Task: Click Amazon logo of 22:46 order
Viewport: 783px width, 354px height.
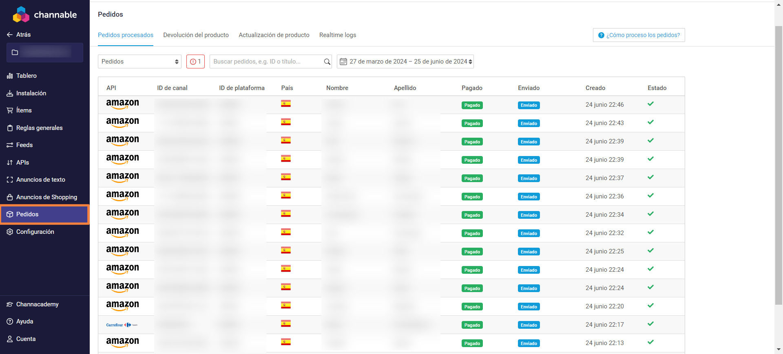Action: [x=122, y=104]
